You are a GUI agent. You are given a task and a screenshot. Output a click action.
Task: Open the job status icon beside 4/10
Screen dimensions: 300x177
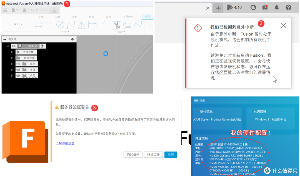pos(253,7)
